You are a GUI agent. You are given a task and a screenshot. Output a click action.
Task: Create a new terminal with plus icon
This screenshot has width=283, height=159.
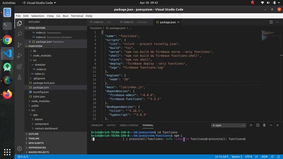click(x=251, y=125)
